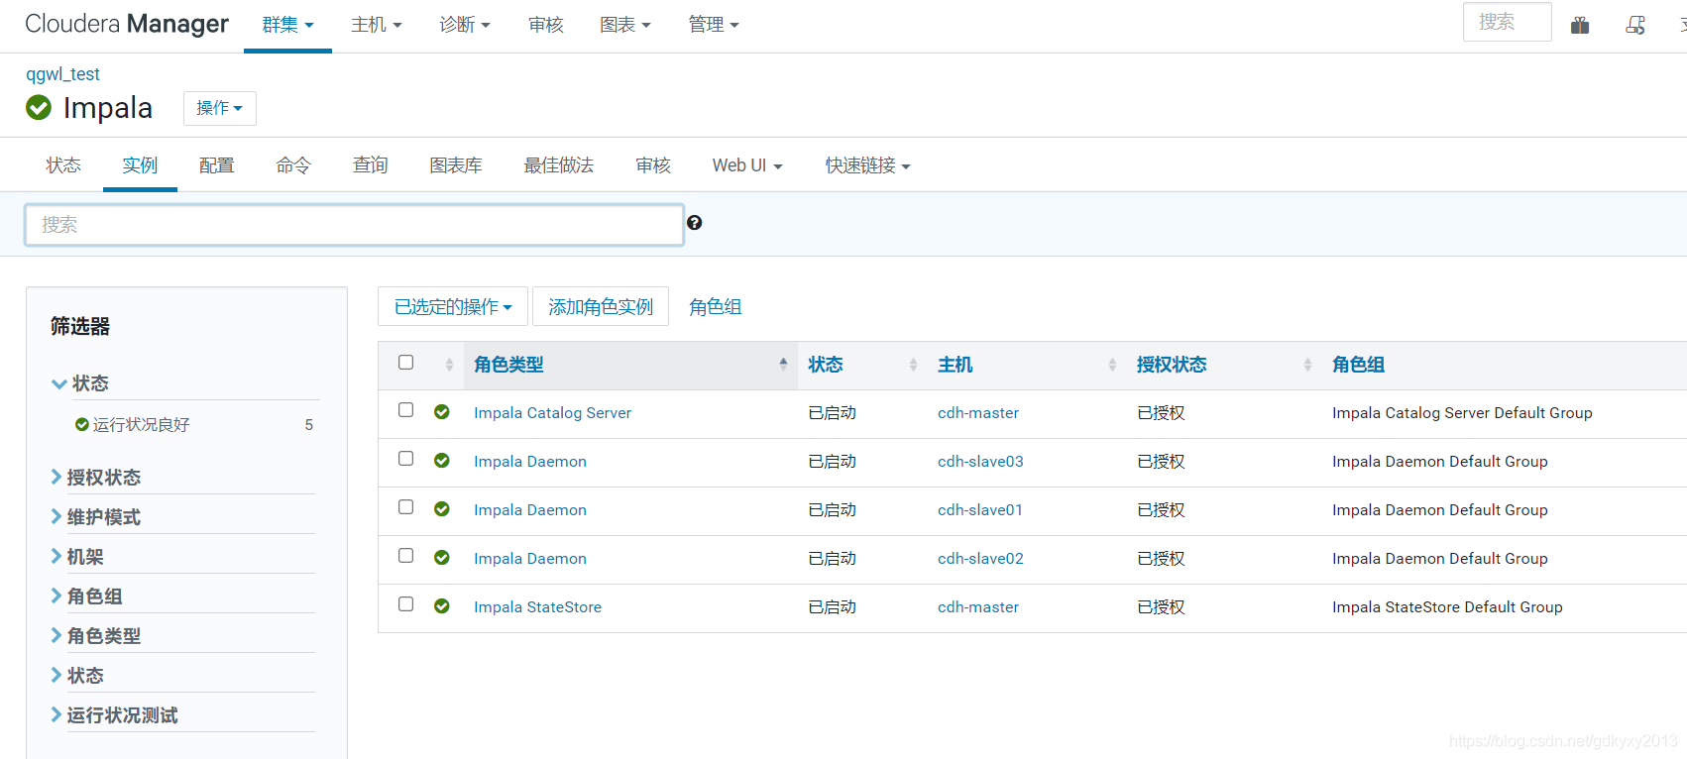The image size is (1687, 759).
Task: Expand the 运行状况测试 filter section
Action: [x=115, y=714]
